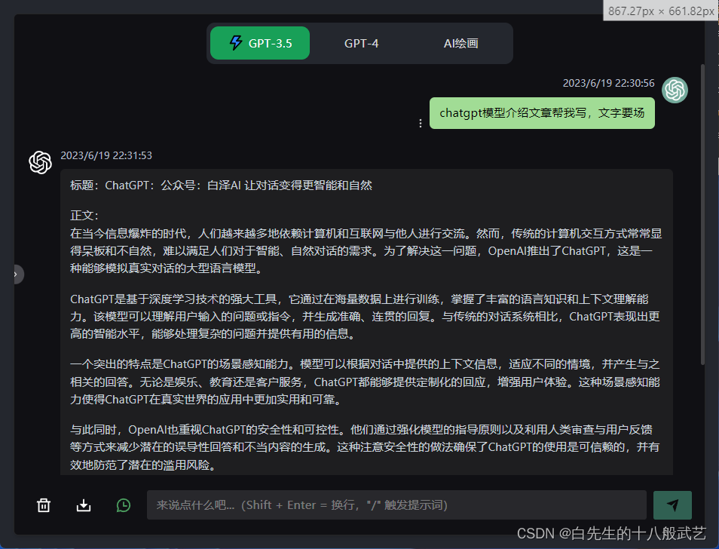Toggle the chat history context icon
719x549 pixels.
124,505
